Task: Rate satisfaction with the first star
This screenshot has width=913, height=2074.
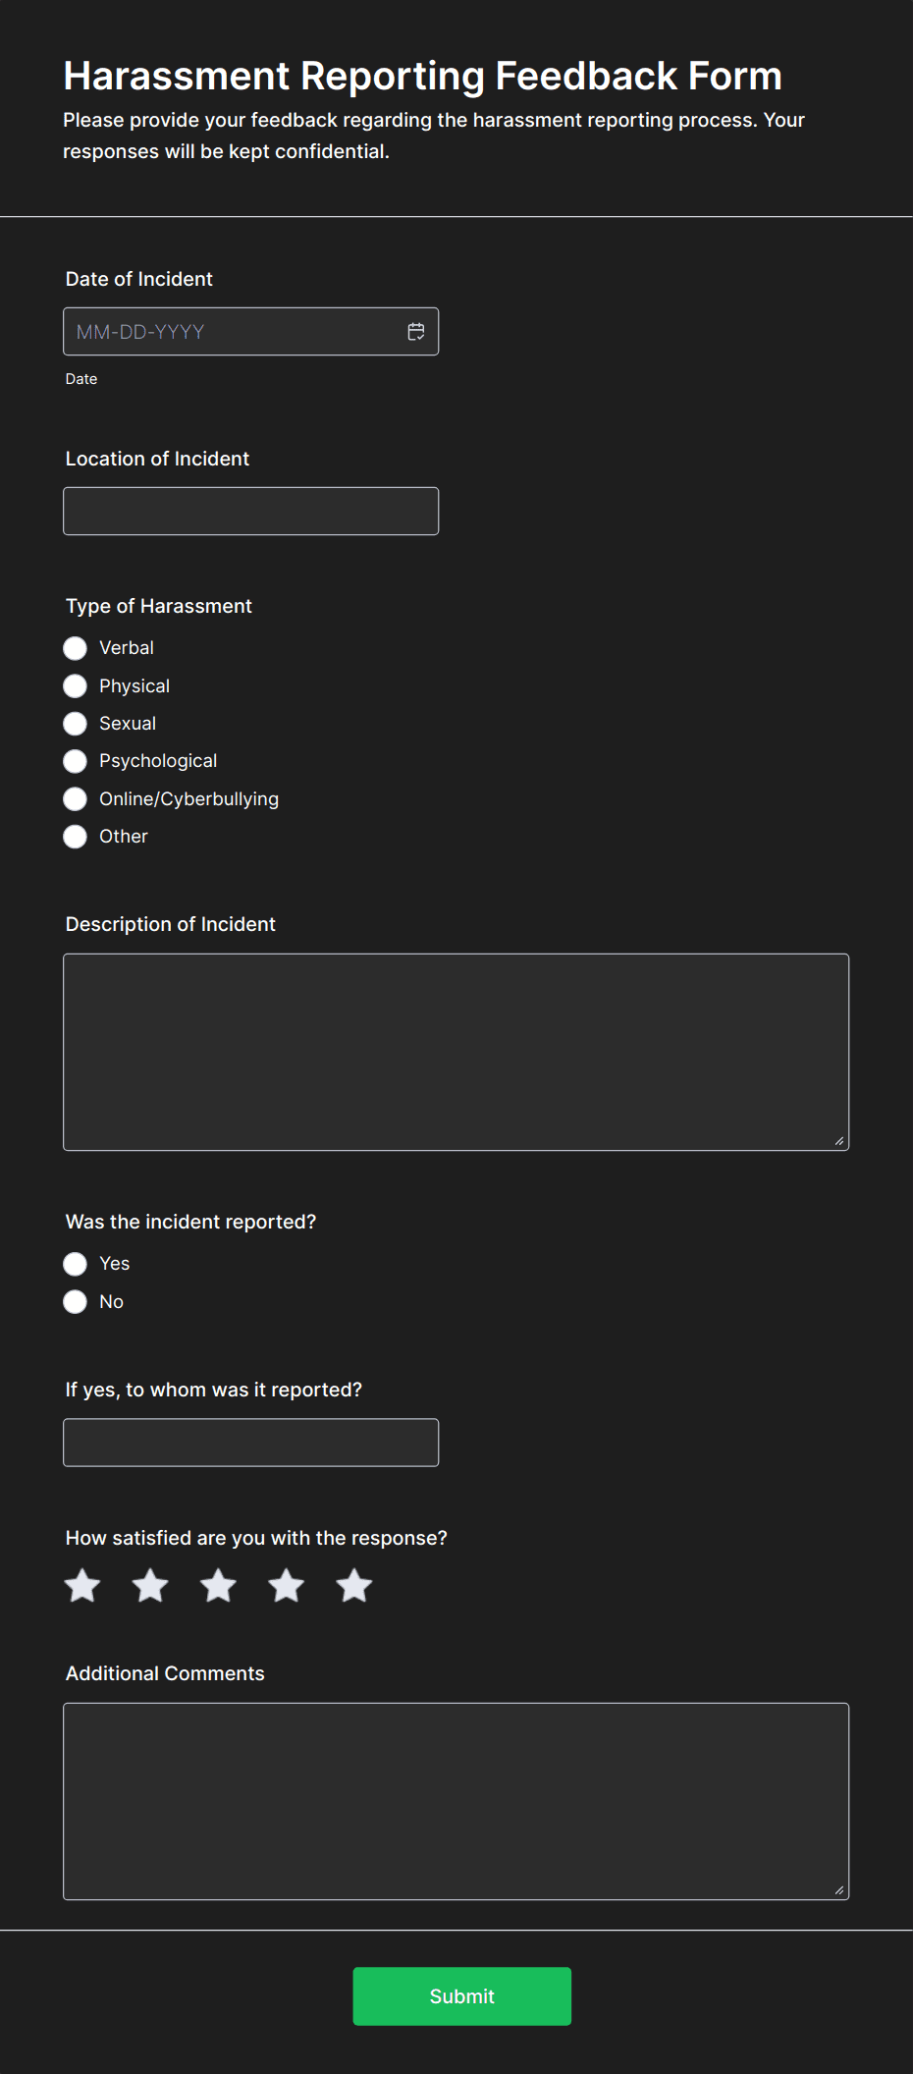Action: (x=82, y=1586)
